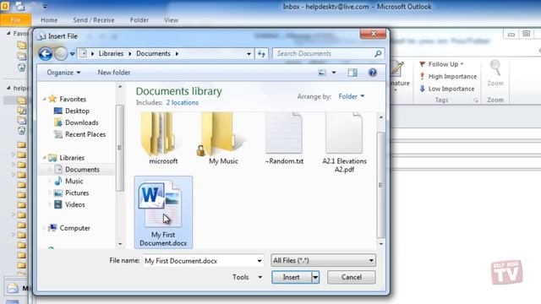This screenshot has width=541, height=304.
Task: Switch to Outlook Folder tab
Action: tap(139, 20)
